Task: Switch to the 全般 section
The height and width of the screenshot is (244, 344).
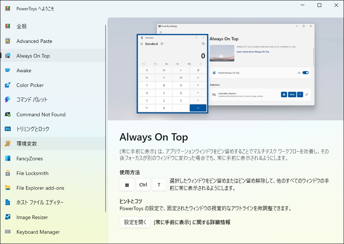Action: click(8, 26)
